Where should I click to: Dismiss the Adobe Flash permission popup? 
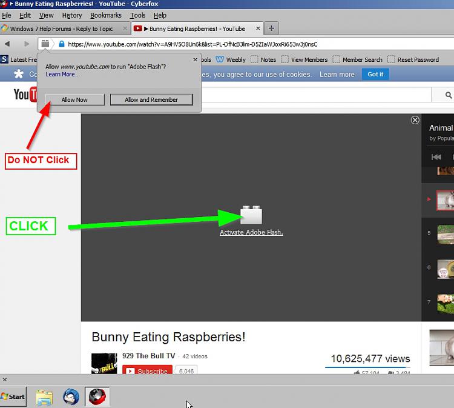(195, 59)
